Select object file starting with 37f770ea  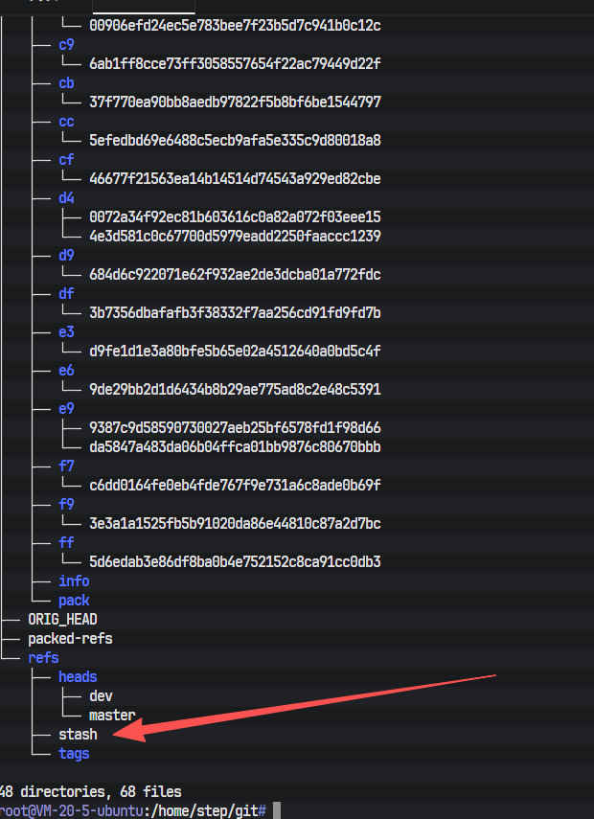(235, 102)
